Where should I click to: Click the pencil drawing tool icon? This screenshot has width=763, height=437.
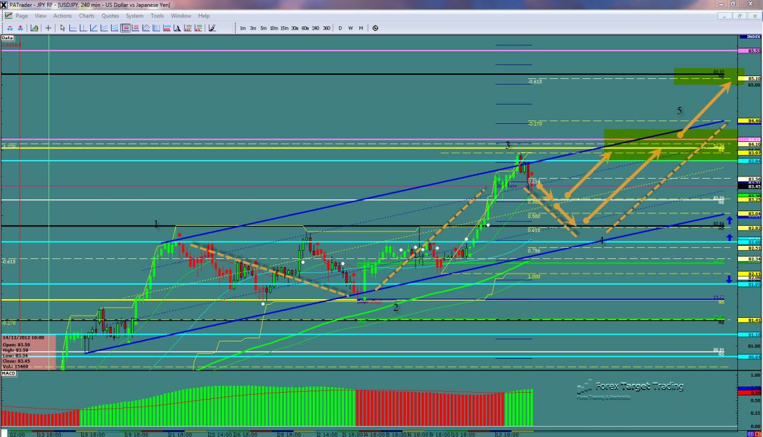point(212,28)
